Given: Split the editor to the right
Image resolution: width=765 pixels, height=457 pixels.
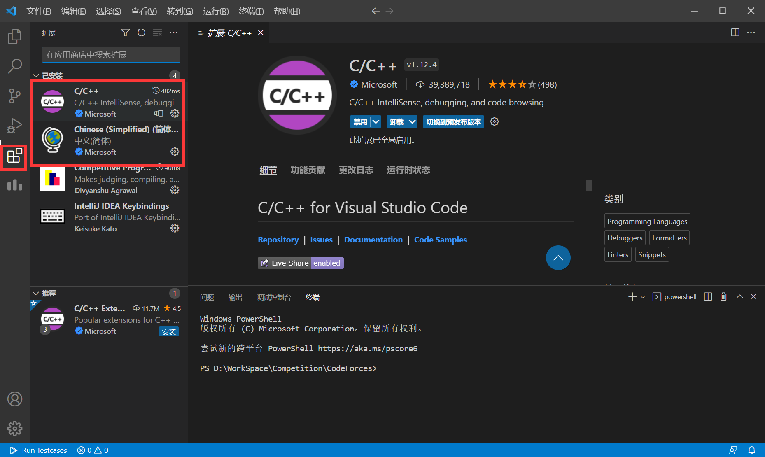Looking at the screenshot, I should coord(735,33).
